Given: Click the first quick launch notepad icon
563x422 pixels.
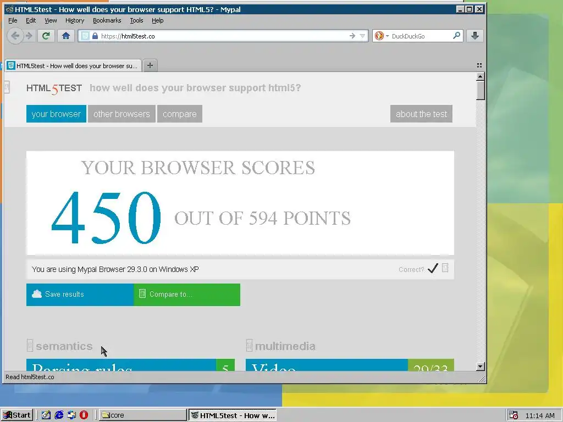Looking at the screenshot, I should pos(46,415).
